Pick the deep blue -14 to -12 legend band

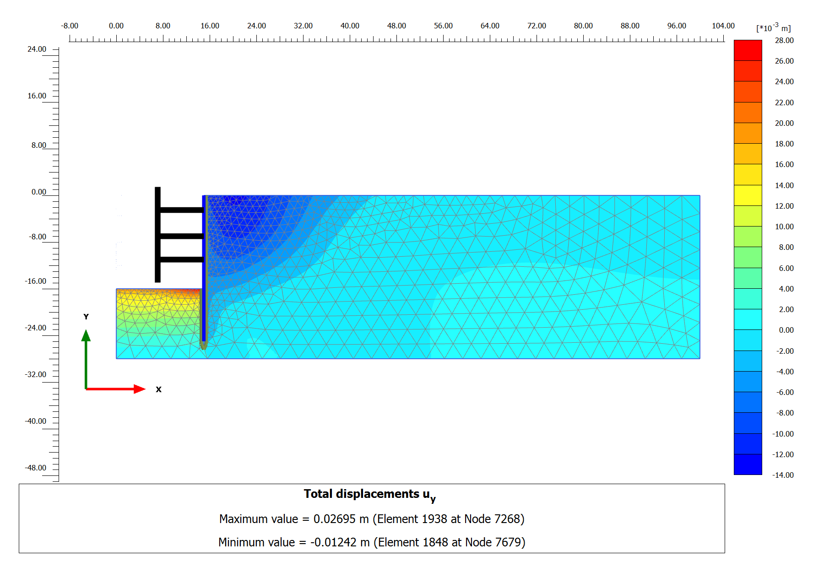tap(748, 464)
